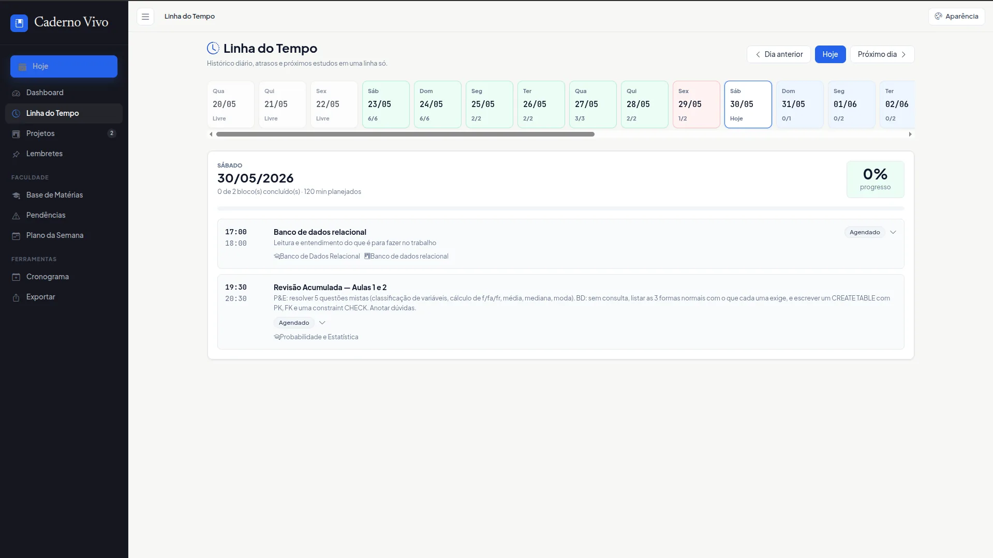The width and height of the screenshot is (993, 558).
Task: Click the Caderno Vivo logo icon
Action: pyautogui.click(x=19, y=23)
